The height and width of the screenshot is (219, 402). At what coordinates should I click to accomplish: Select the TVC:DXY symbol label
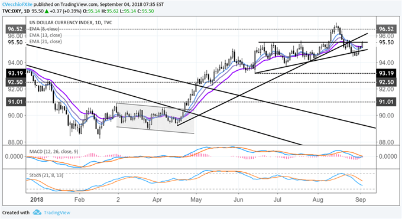click(11, 11)
